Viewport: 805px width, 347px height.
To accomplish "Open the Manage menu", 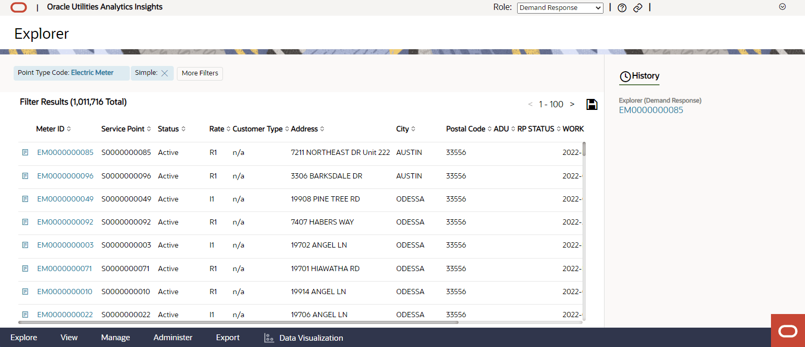I will pyautogui.click(x=116, y=338).
